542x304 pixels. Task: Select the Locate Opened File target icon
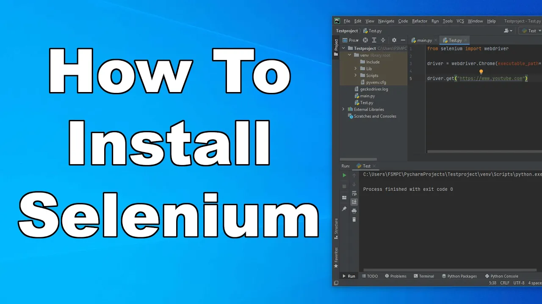coord(365,40)
